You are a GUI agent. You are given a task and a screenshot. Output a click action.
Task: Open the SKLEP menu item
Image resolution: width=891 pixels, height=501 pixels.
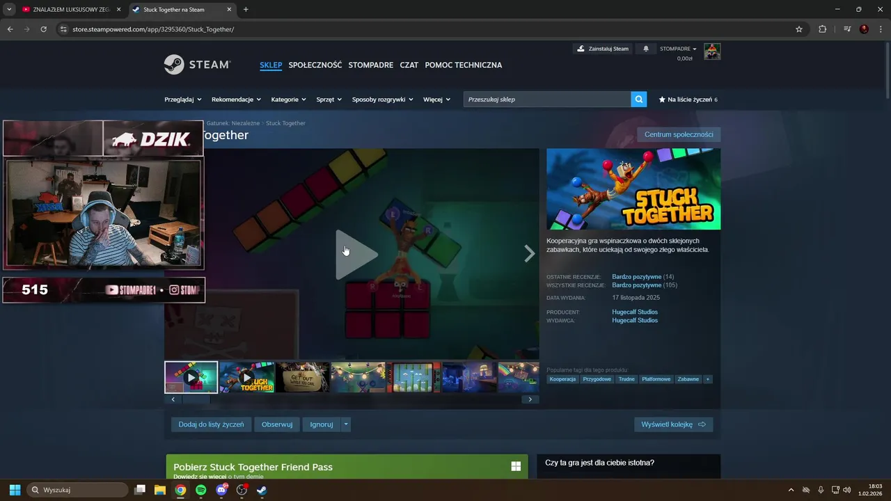click(x=271, y=65)
